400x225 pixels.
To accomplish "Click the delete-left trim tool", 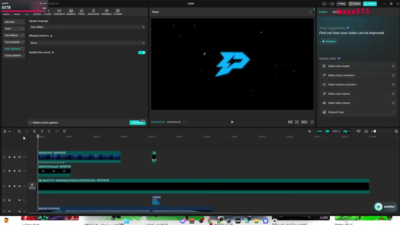I will (42, 131).
